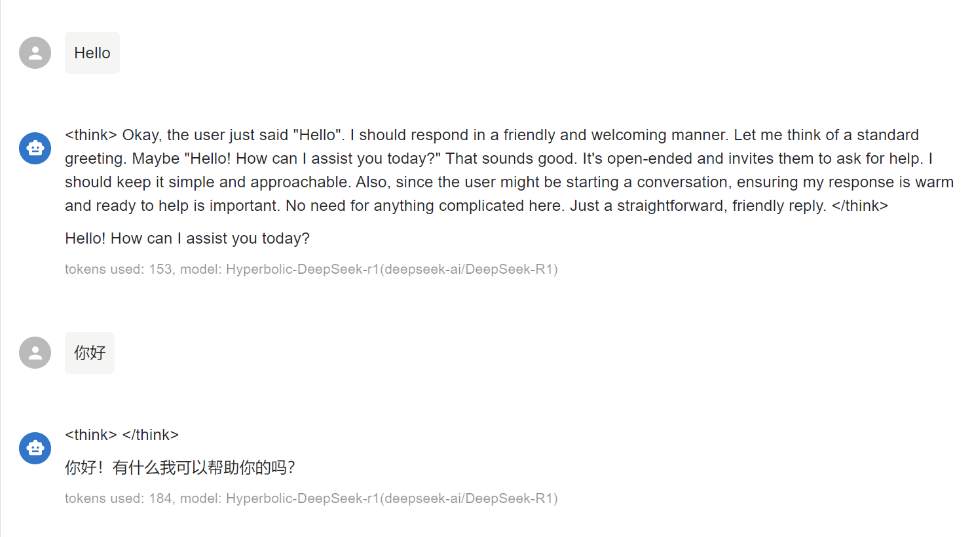Click the user avatar beside the "Hello" message
This screenshot has width=972, height=537.
point(35,53)
